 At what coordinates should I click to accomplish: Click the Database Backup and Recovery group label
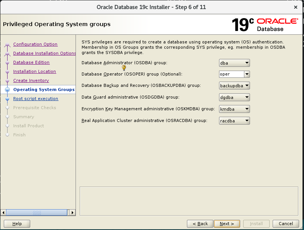(141, 85)
